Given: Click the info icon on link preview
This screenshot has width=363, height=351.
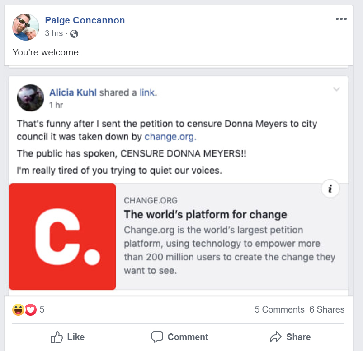Looking at the screenshot, I should point(330,189).
